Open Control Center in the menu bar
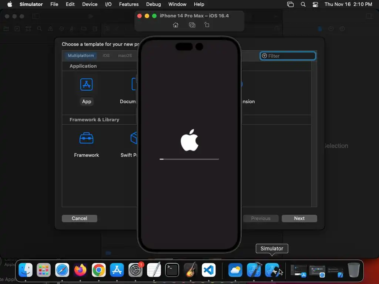 click(x=315, y=4)
